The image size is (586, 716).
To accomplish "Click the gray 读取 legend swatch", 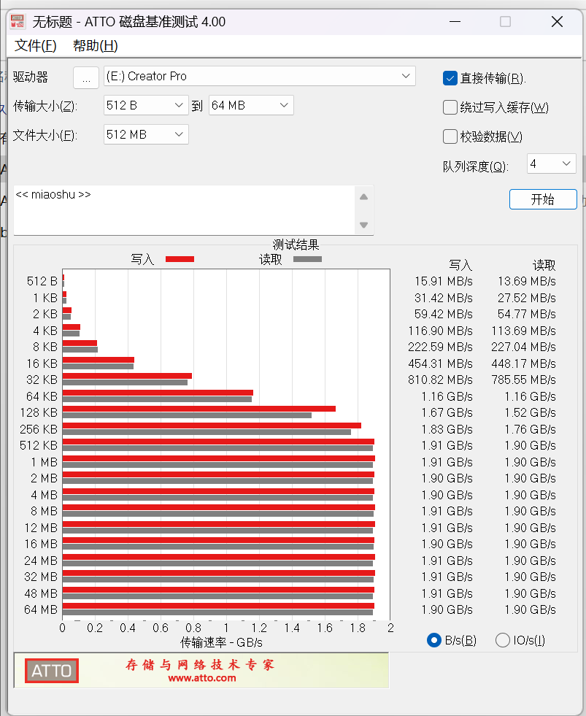I will [x=307, y=259].
